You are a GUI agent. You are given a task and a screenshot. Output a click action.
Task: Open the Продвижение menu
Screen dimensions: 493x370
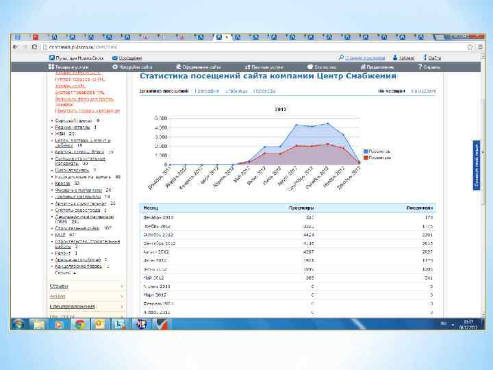point(377,67)
